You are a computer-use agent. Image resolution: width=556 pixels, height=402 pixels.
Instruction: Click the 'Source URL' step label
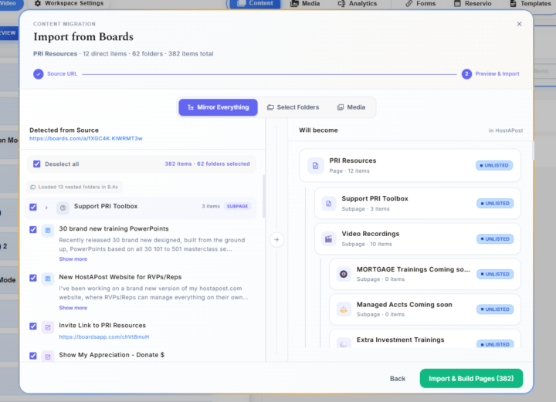click(62, 73)
